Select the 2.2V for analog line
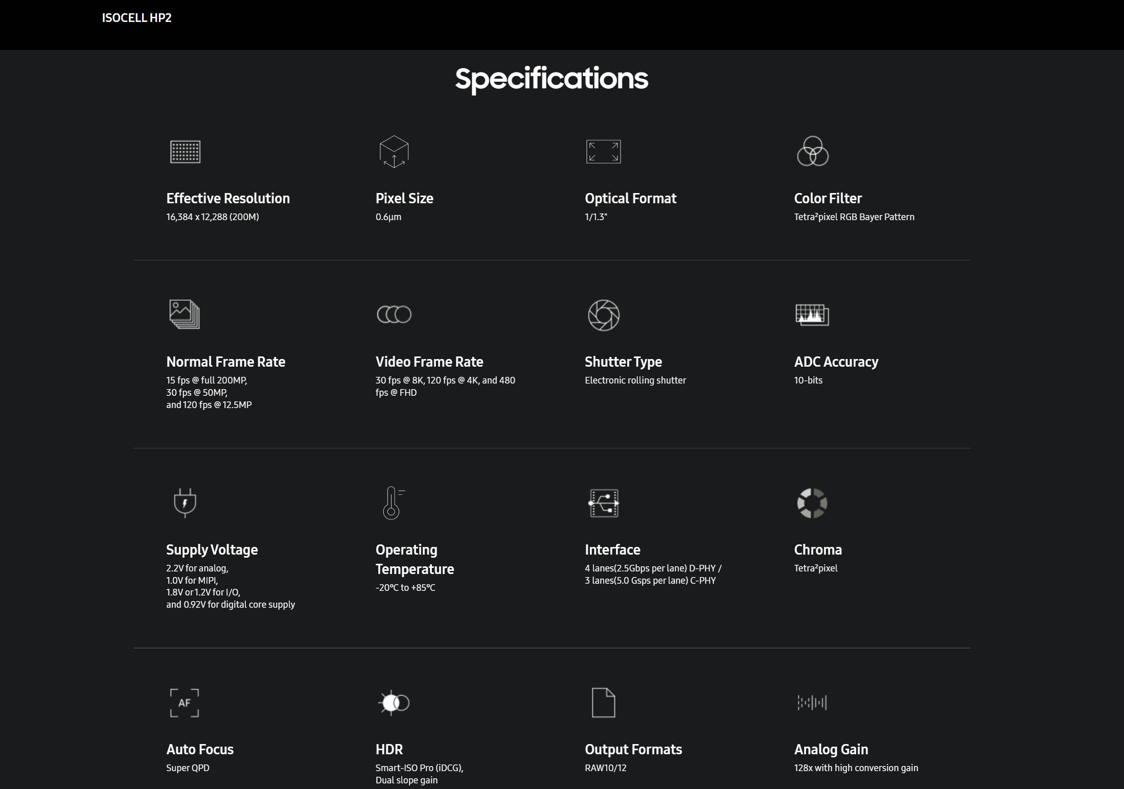The width and height of the screenshot is (1124, 789). pos(197,568)
